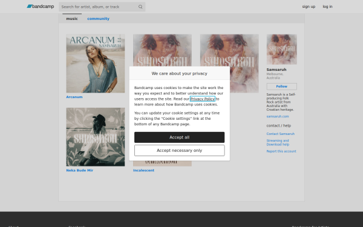Open the sign up link
Viewport: 363px width, 227px height.
tap(309, 7)
